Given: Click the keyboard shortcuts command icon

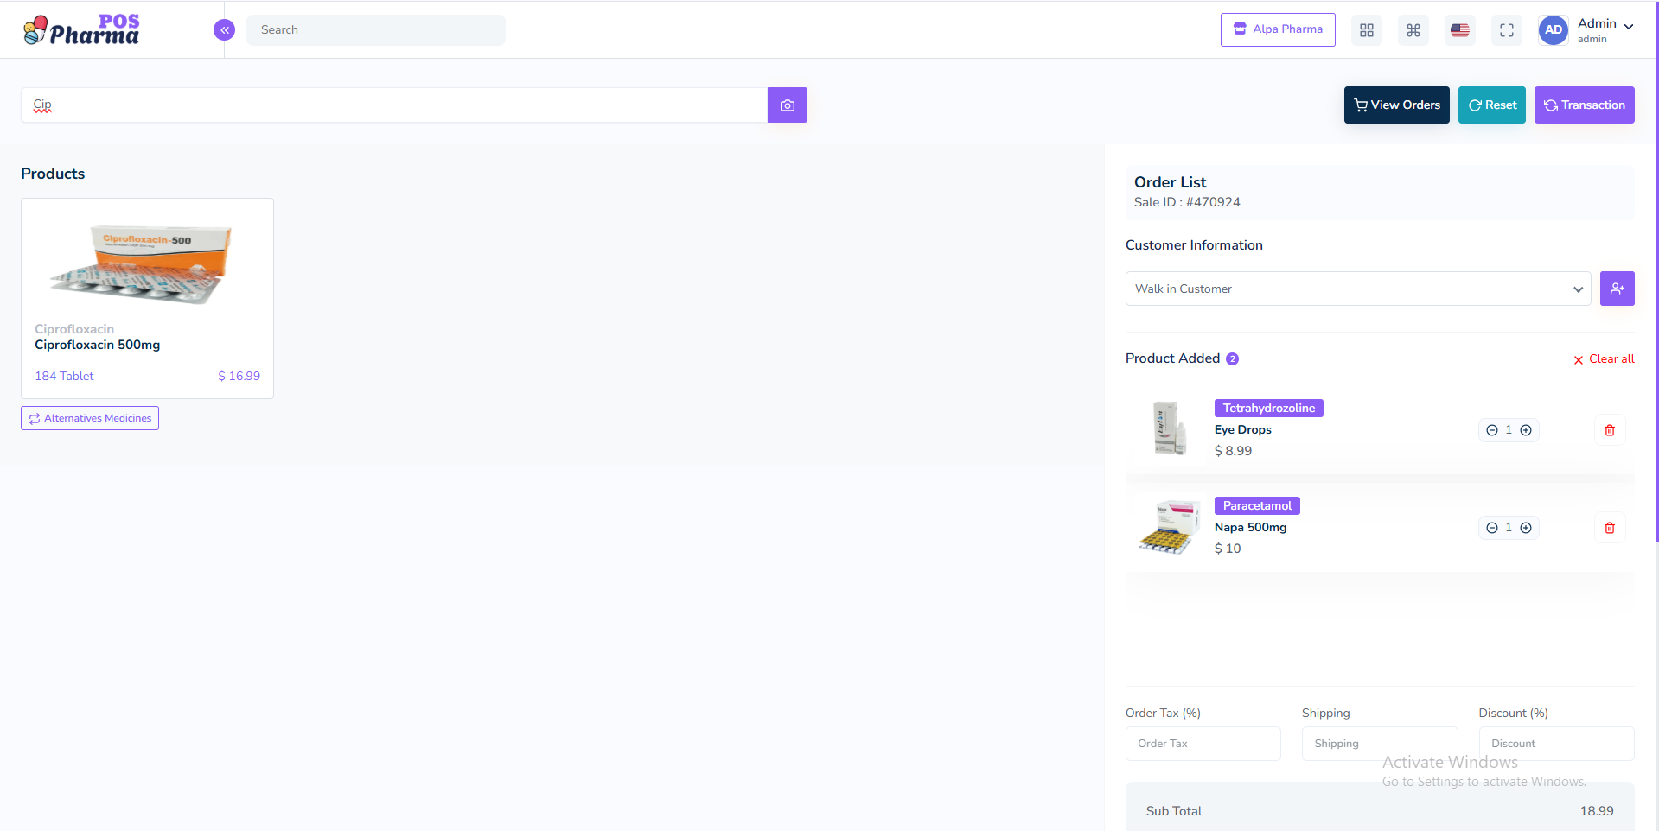Looking at the screenshot, I should [x=1413, y=30].
